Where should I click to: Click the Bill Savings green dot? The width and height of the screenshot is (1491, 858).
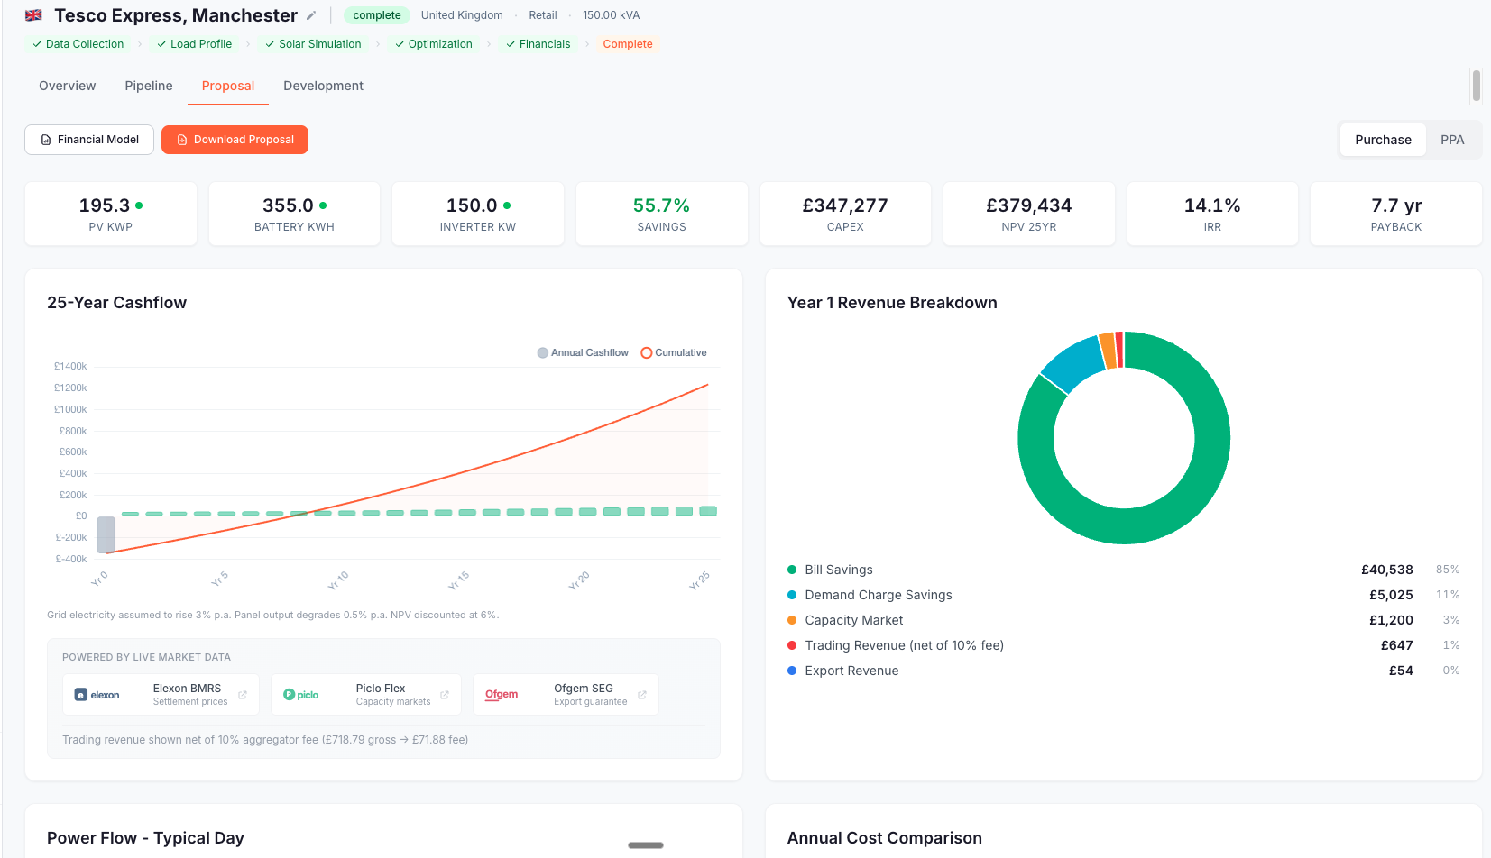coord(792,570)
